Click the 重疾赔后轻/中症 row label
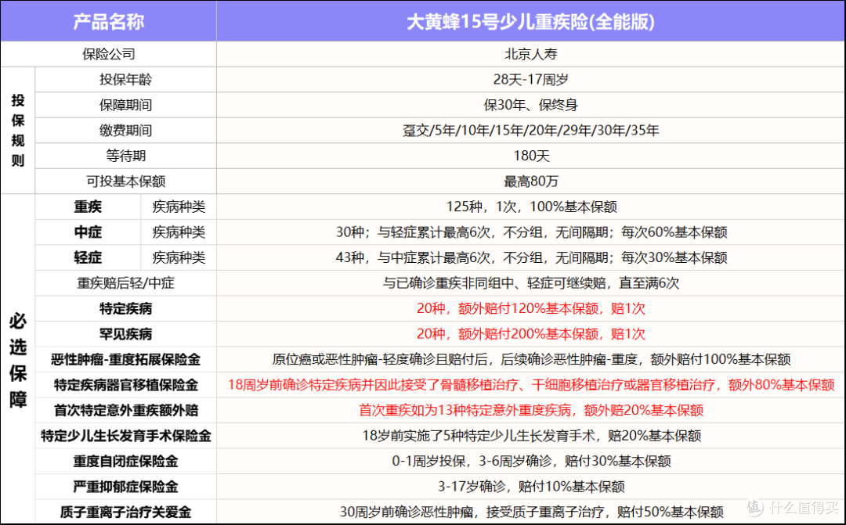 (x=125, y=283)
